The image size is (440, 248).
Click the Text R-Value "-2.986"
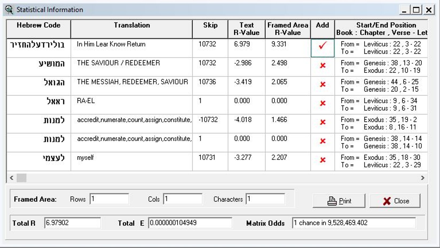tap(243, 63)
